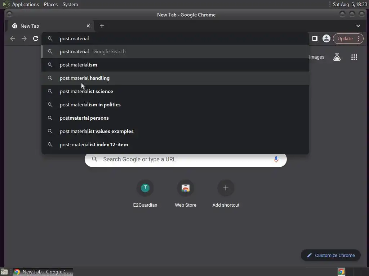Click the Search Google or type a URL box
The height and width of the screenshot is (276, 369).
tap(186, 159)
